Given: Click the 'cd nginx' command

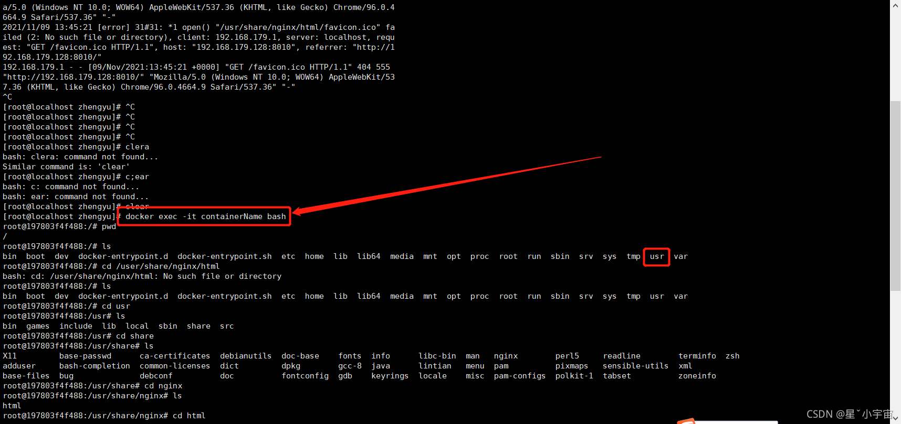Looking at the screenshot, I should coord(163,386).
